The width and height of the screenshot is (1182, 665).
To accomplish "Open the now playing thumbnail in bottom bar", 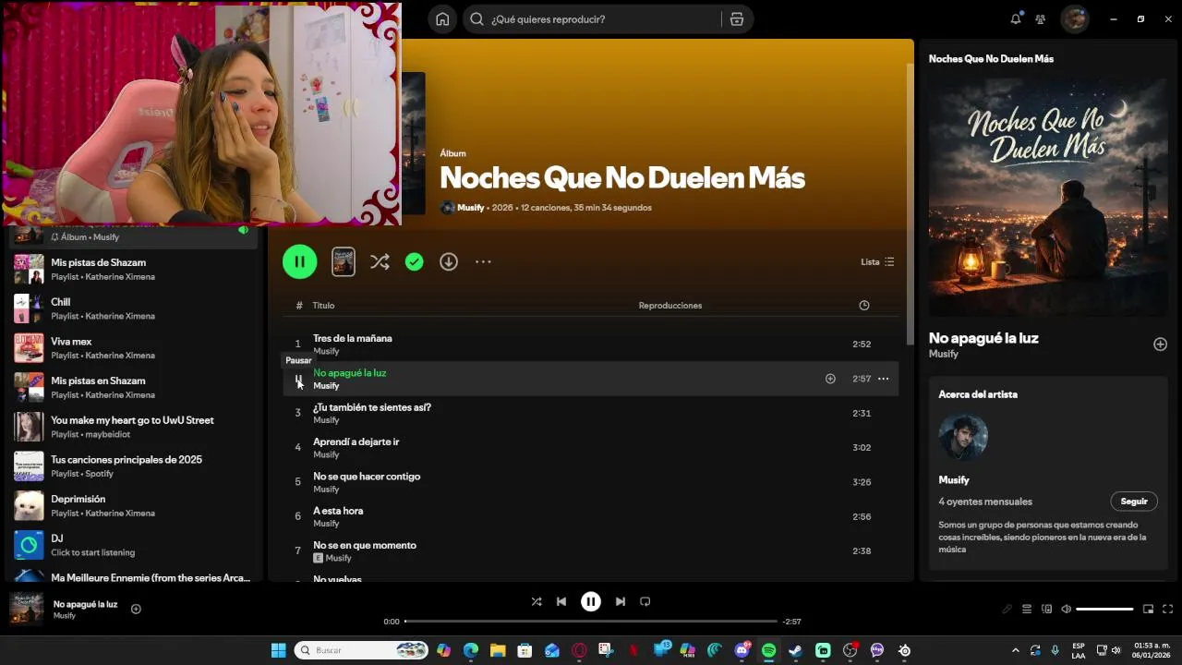I will 26,609.
